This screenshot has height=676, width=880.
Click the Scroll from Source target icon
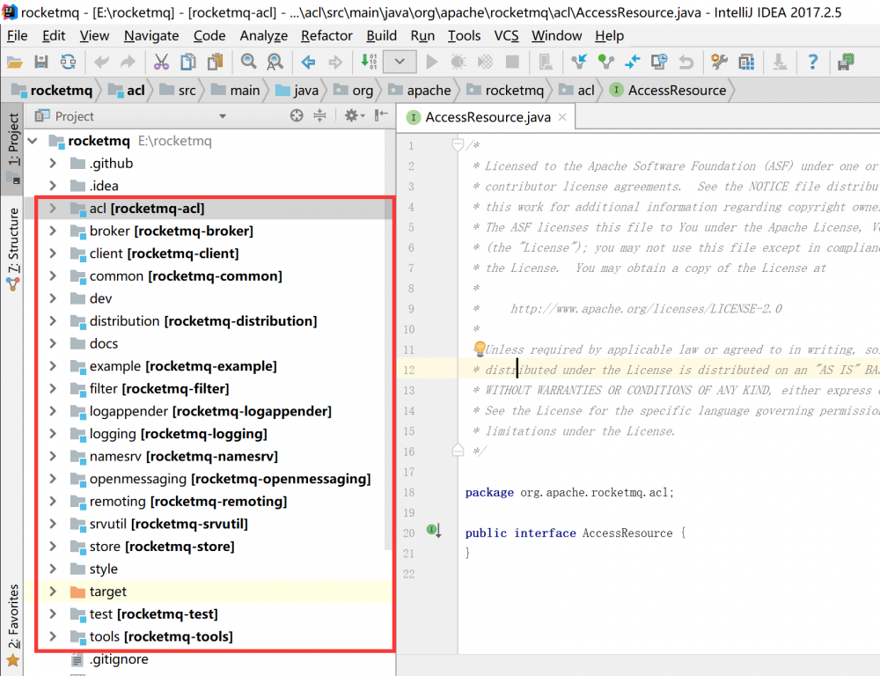click(297, 116)
